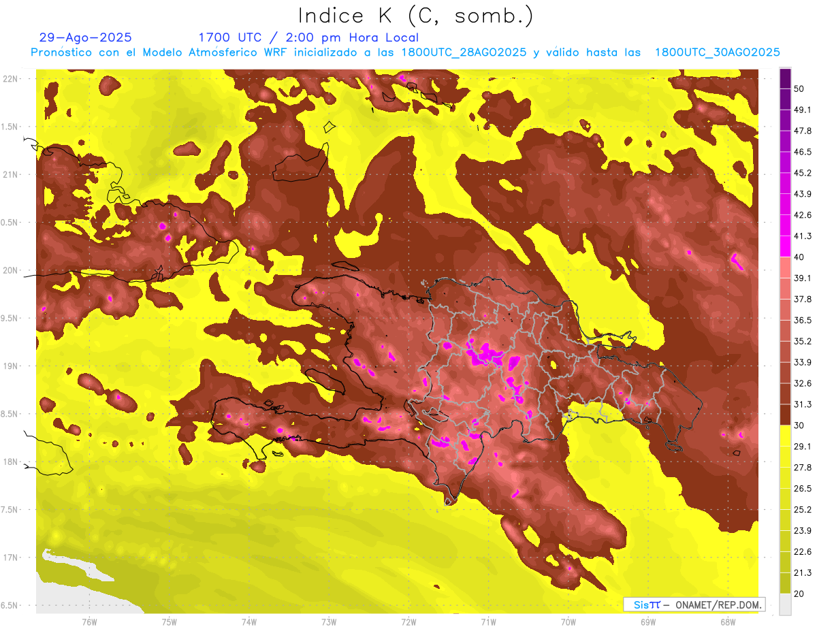Select legend value "32.6"

coord(802,383)
